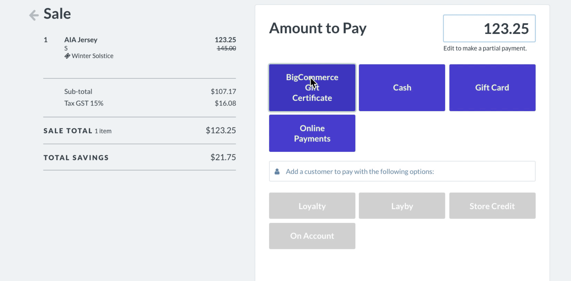Click the Sub-total amount $107.17
This screenshot has height=281, width=571.
click(223, 91)
